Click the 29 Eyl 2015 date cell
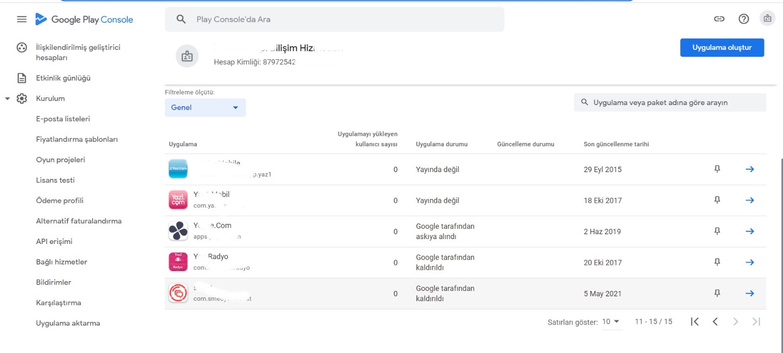 tap(602, 170)
